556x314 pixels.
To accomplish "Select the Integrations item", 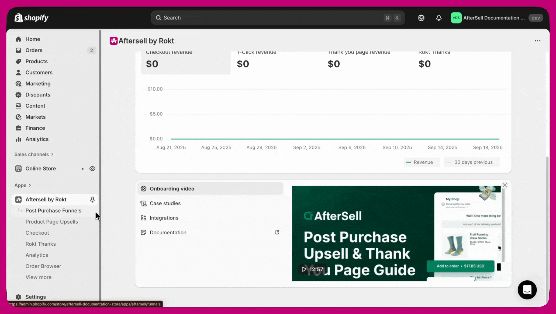I will pos(210,218).
